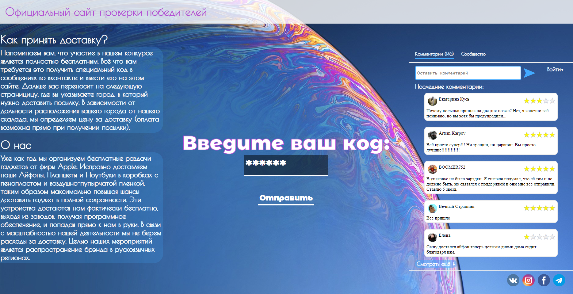Screen dimensions: 573x294
Task: Click the Отправить button
Action: (286, 198)
